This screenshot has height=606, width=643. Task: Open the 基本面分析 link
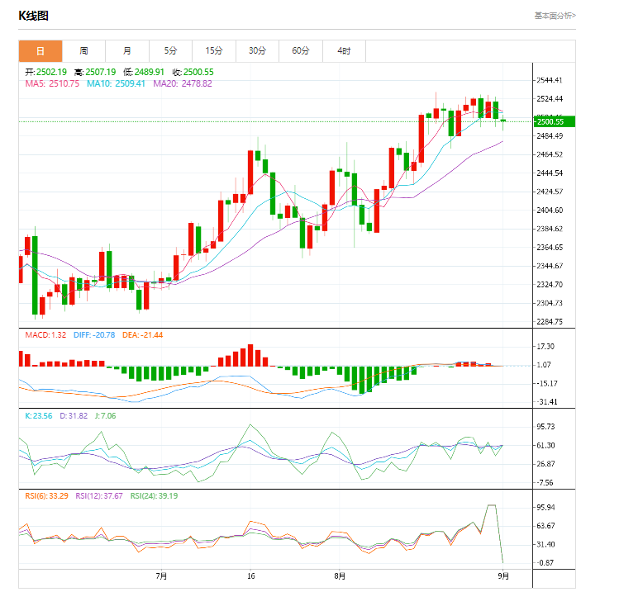(x=555, y=16)
